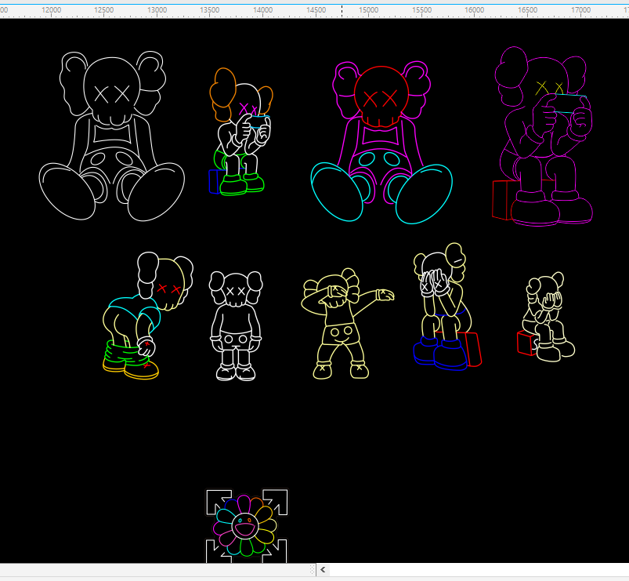Select the large white seated figure outline
The height and width of the screenshot is (581, 629).
111,136
